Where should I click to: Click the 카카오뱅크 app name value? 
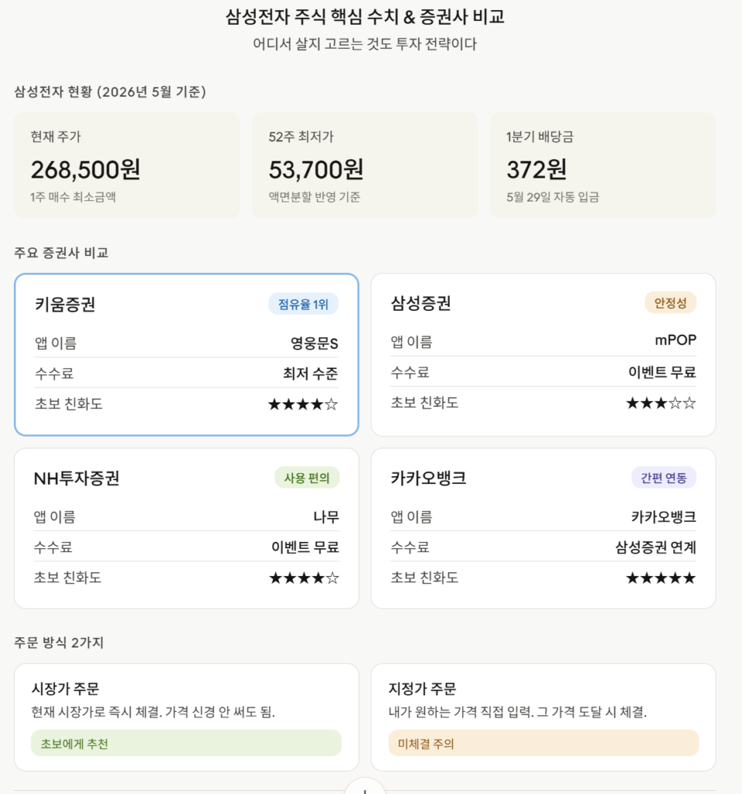664,517
